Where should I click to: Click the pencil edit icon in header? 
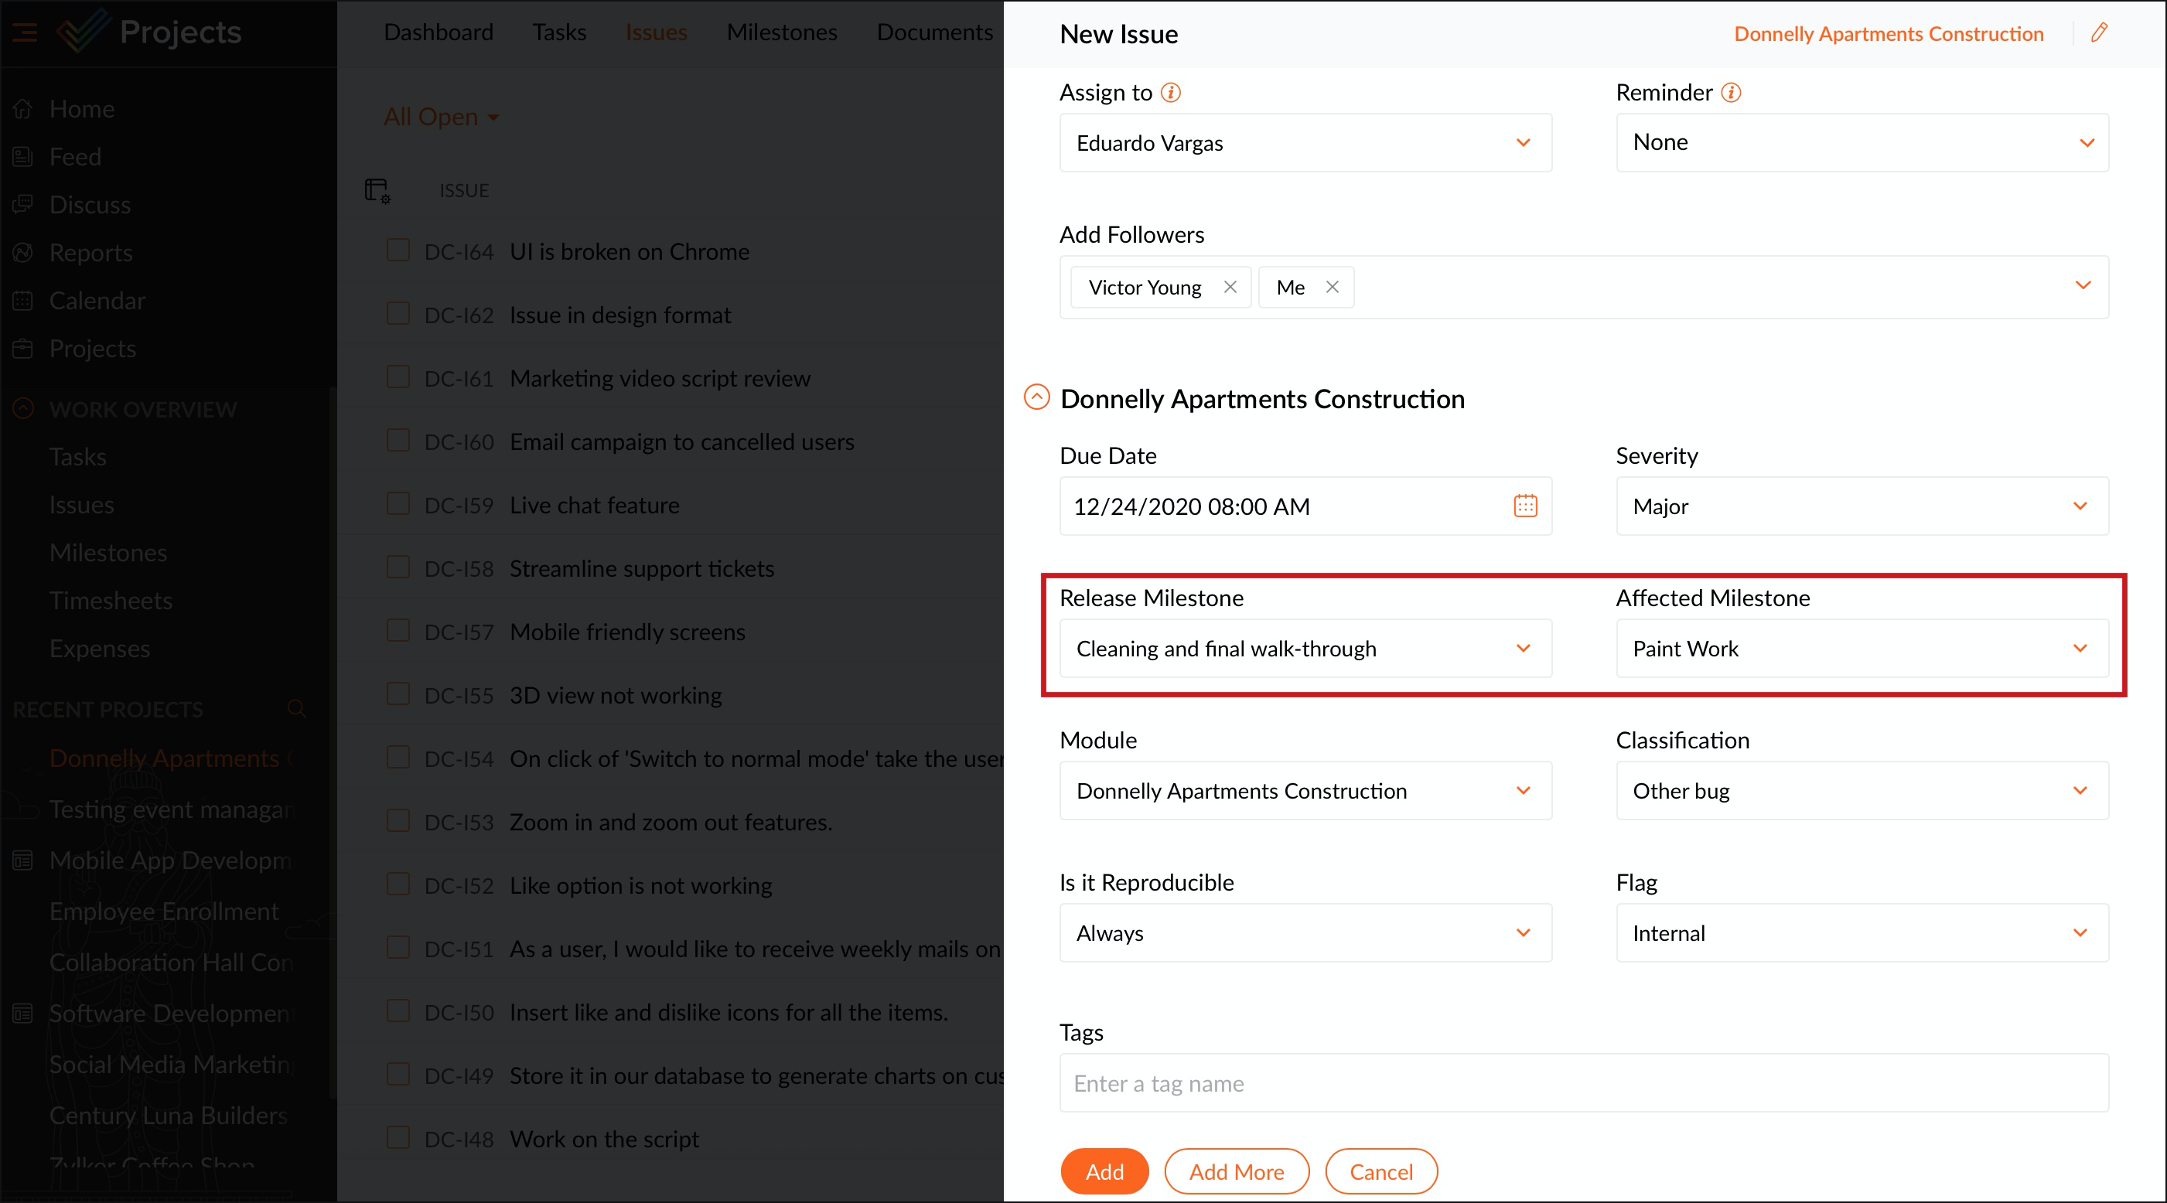[2099, 32]
